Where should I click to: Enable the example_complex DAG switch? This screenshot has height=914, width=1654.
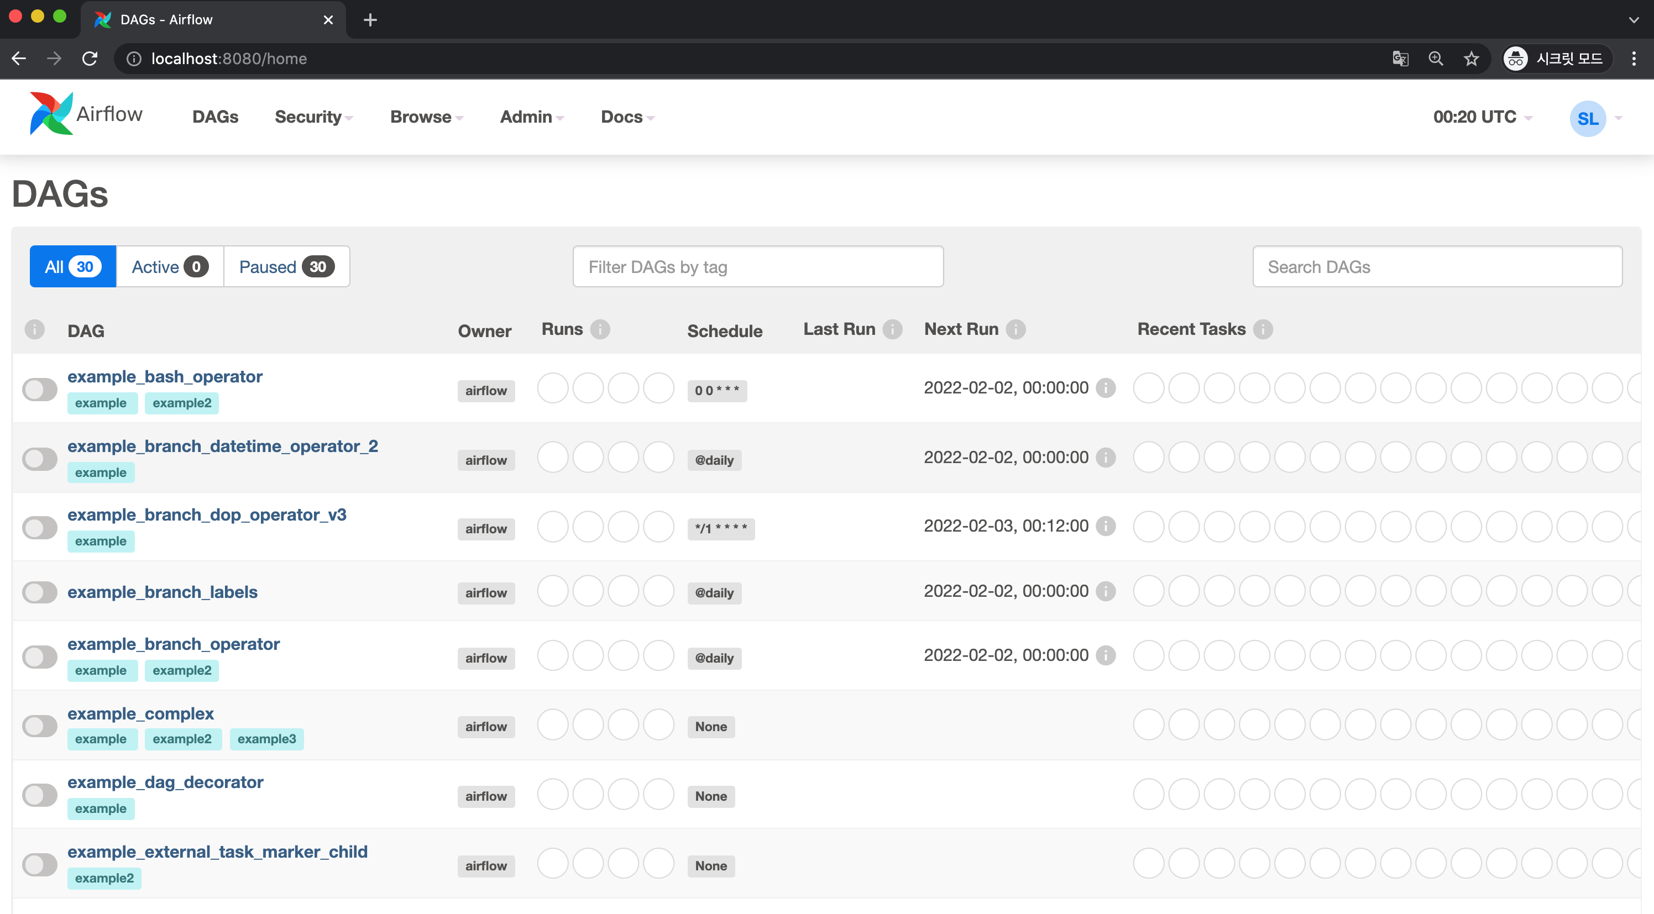(x=40, y=726)
